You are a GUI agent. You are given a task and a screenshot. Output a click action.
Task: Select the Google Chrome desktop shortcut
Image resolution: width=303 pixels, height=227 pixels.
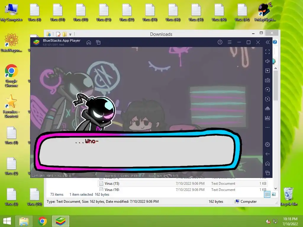pos(12,76)
